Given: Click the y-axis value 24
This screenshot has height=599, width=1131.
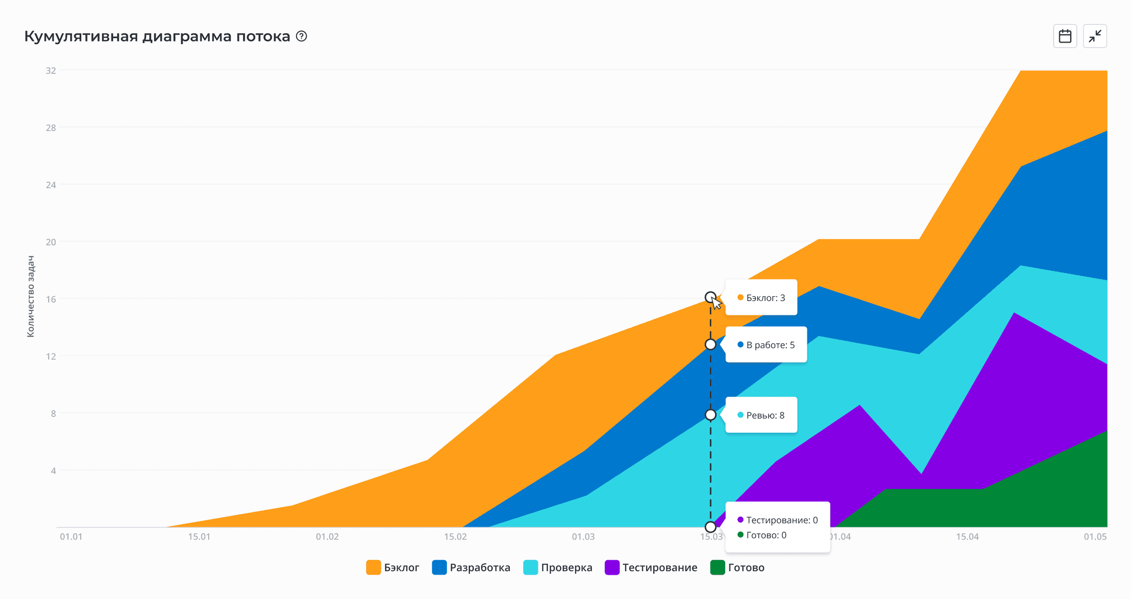Looking at the screenshot, I should click(51, 185).
